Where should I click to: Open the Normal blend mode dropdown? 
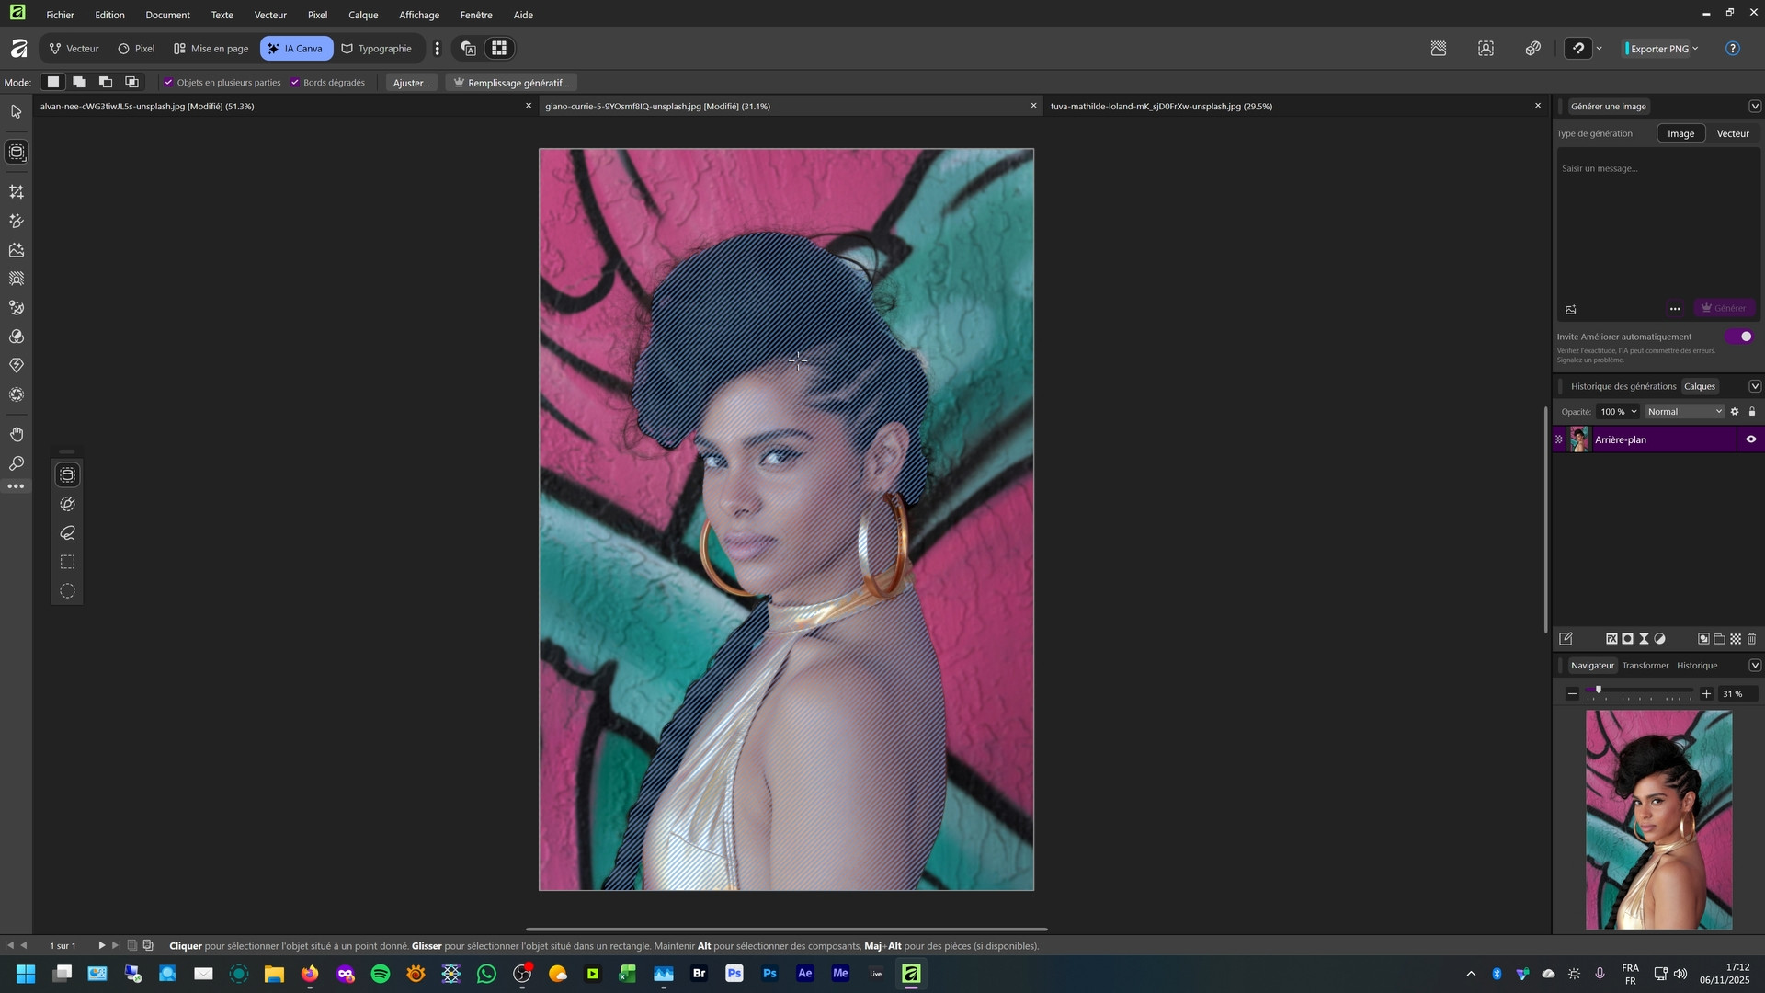(1684, 412)
